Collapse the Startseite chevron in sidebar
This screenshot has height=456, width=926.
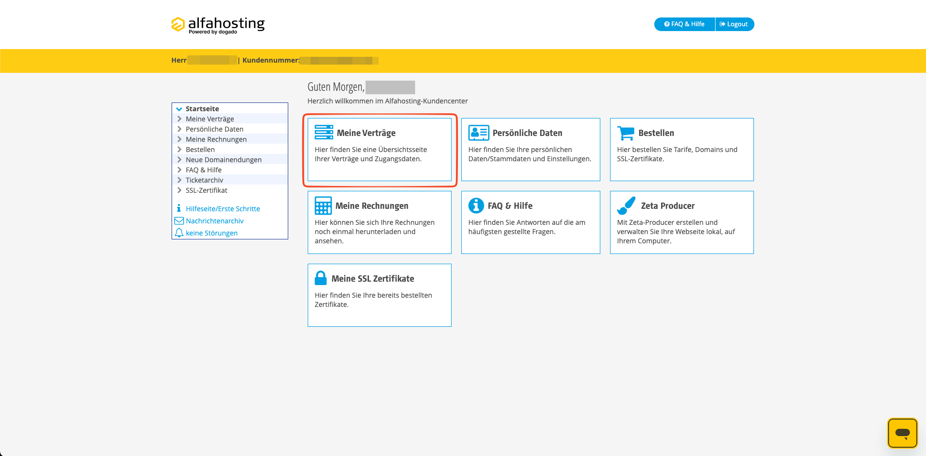click(179, 109)
